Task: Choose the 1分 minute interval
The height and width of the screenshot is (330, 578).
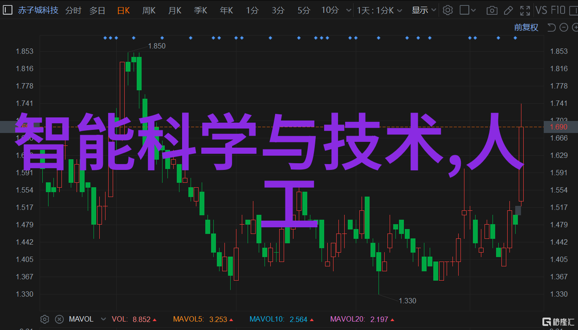Action: [x=252, y=10]
